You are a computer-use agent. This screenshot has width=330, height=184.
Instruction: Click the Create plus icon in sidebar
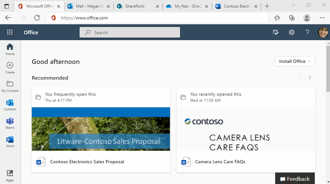(10, 68)
